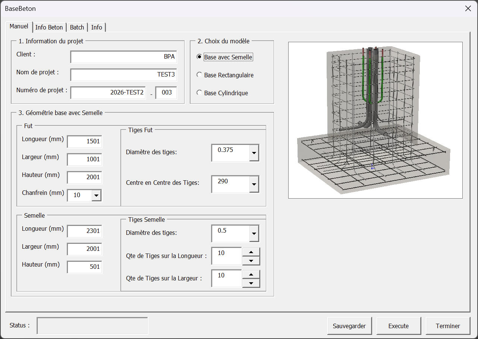Click the Client input field showing BPA
Image resolution: width=478 pixels, height=339 pixels.
[x=123, y=56]
